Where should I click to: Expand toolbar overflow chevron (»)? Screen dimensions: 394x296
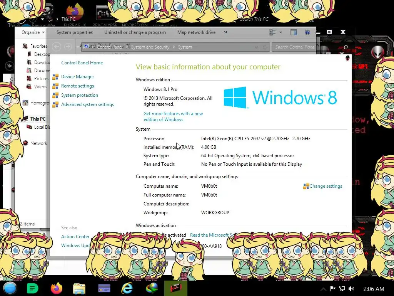point(225,32)
